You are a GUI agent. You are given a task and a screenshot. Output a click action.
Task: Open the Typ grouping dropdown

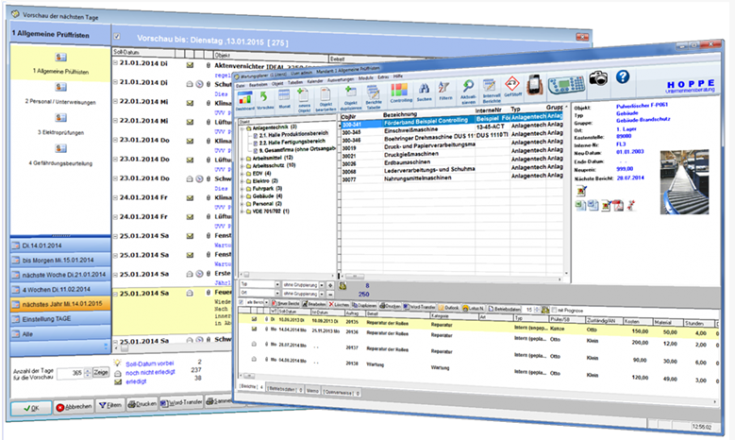(x=277, y=284)
